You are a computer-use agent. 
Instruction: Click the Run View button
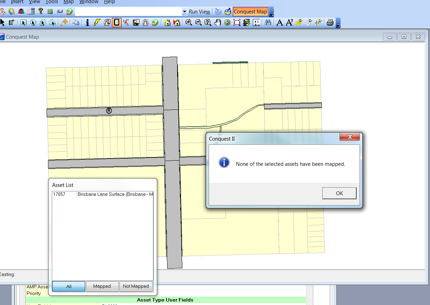(199, 12)
